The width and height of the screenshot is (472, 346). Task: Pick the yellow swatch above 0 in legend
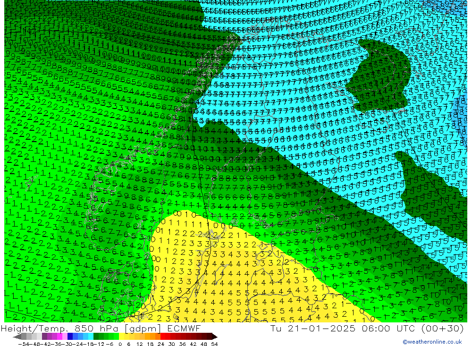tap(122, 337)
